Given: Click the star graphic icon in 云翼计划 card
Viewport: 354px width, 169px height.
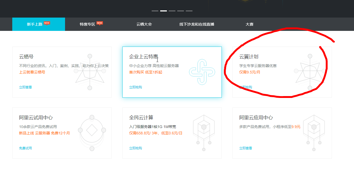Looking at the screenshot, I should pos(310,72).
